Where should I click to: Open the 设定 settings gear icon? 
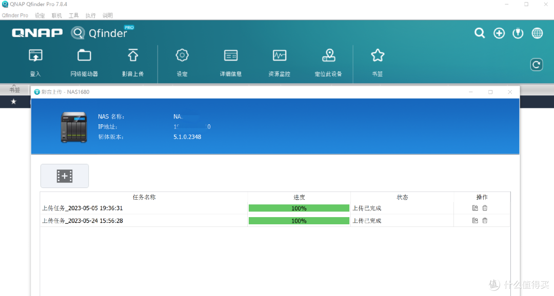pos(182,55)
